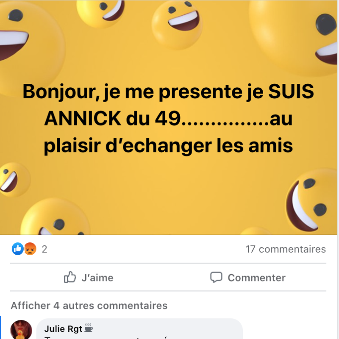
Task: Select the Commenter text button
Action: (x=256, y=278)
